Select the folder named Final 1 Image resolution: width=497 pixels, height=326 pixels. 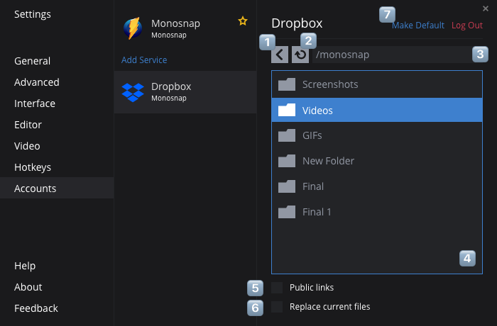317,212
